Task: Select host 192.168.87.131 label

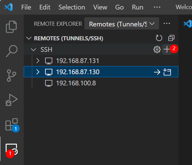Action: pyautogui.click(x=77, y=61)
